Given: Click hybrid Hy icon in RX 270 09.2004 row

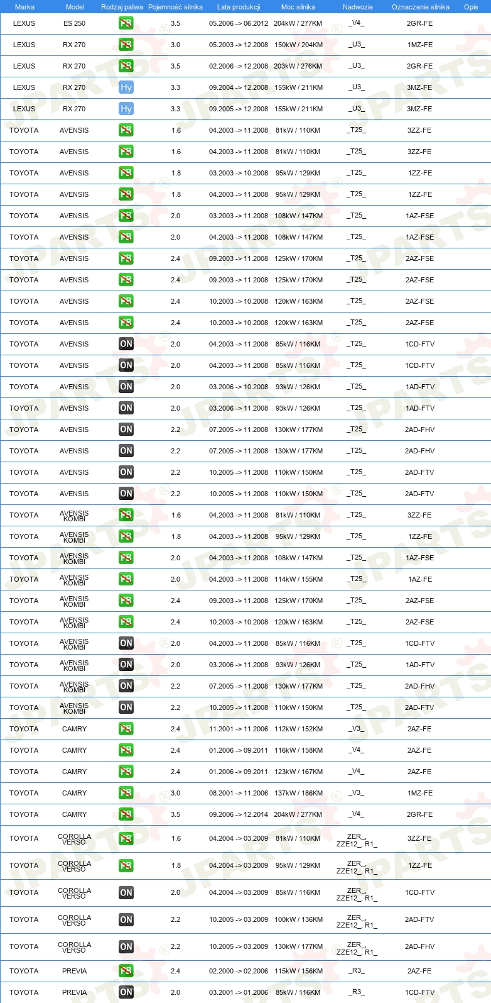Looking at the screenshot, I should coord(126,87).
